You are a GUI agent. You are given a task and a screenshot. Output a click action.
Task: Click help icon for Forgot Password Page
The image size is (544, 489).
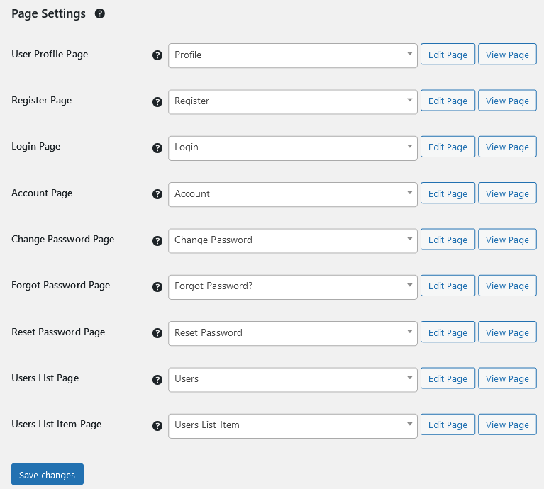pos(157,287)
